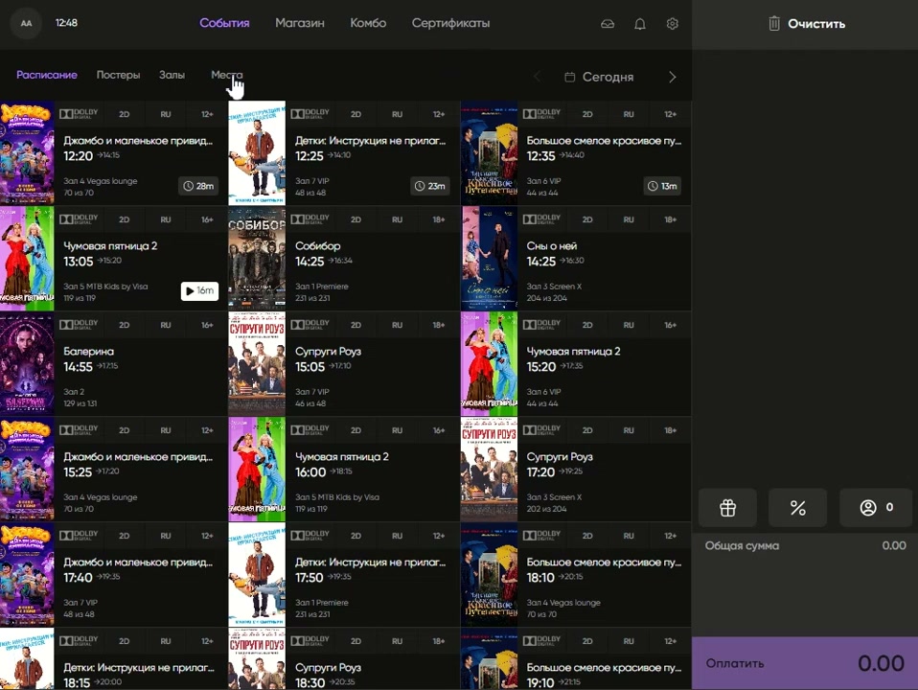Click the AA user avatar
Screen dimensions: 918x690
tap(26, 23)
